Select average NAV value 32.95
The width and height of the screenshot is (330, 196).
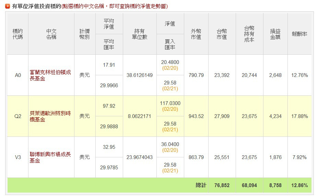click(109, 147)
